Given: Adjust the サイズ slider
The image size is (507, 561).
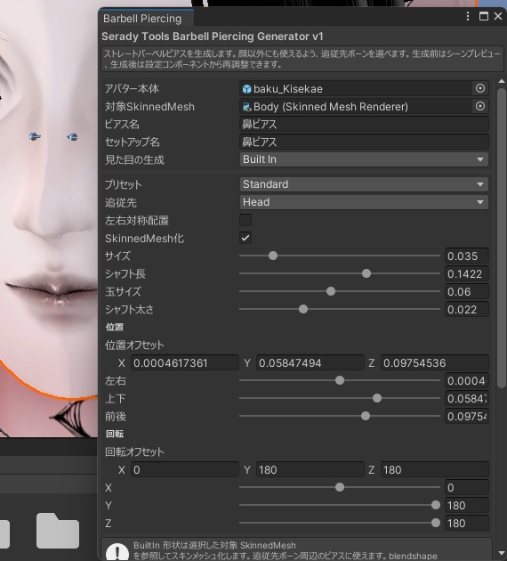Looking at the screenshot, I should click(x=340, y=256).
